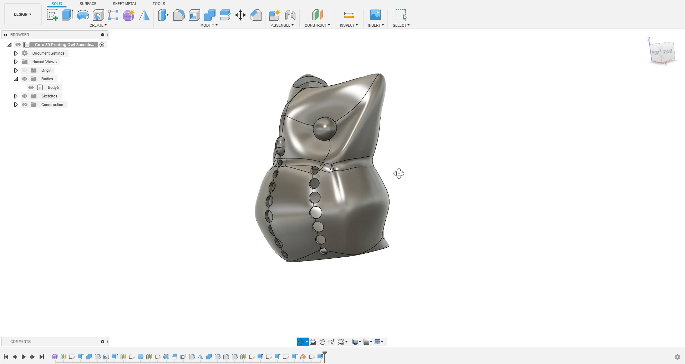Select the Look At icon

click(x=313, y=342)
